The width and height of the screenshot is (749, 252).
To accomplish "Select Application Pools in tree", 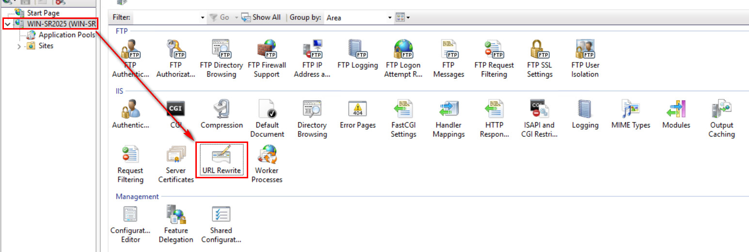I will coord(67,35).
